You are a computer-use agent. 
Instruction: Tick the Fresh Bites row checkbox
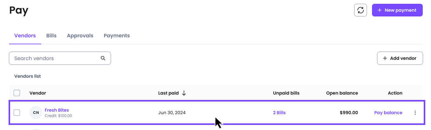pyautogui.click(x=17, y=113)
